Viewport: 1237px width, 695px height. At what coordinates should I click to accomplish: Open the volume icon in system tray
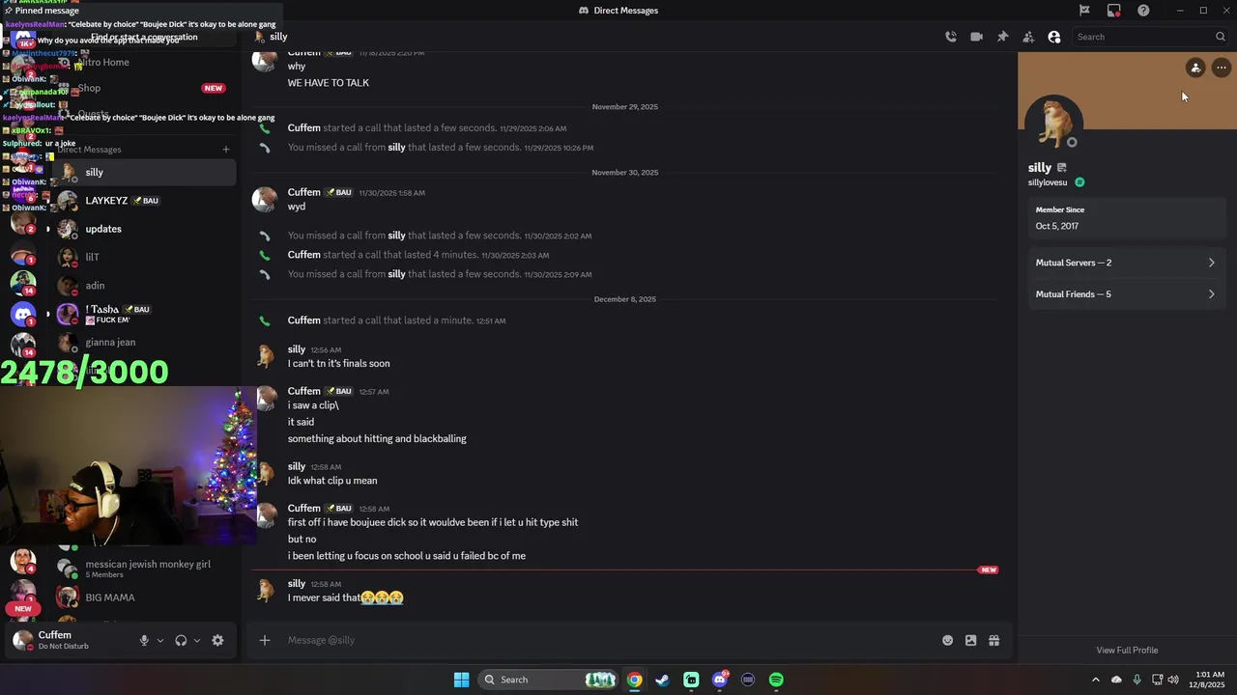pyautogui.click(x=1173, y=680)
